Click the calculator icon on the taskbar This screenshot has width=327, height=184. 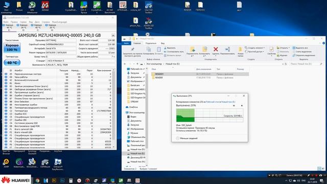(x=71, y=180)
